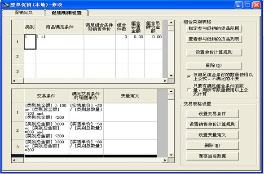Click lower table's scroll right arrow
264x174 pixels.
165,161
